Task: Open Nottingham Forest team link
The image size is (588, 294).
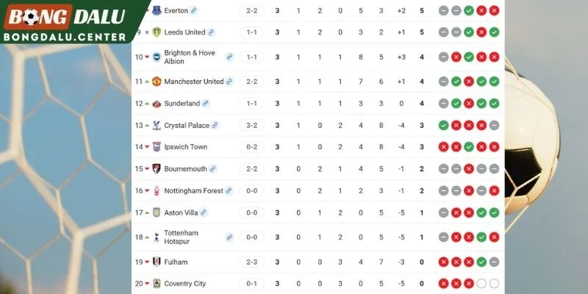Action: pos(229,191)
